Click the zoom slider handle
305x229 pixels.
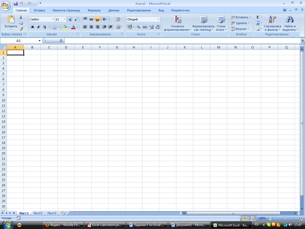coord(286,218)
